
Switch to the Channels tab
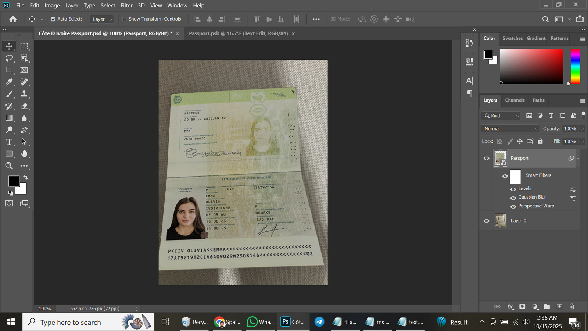point(514,100)
